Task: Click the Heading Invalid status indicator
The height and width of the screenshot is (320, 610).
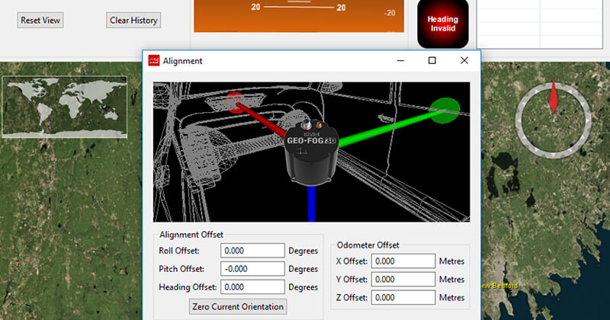Action: coord(442,24)
